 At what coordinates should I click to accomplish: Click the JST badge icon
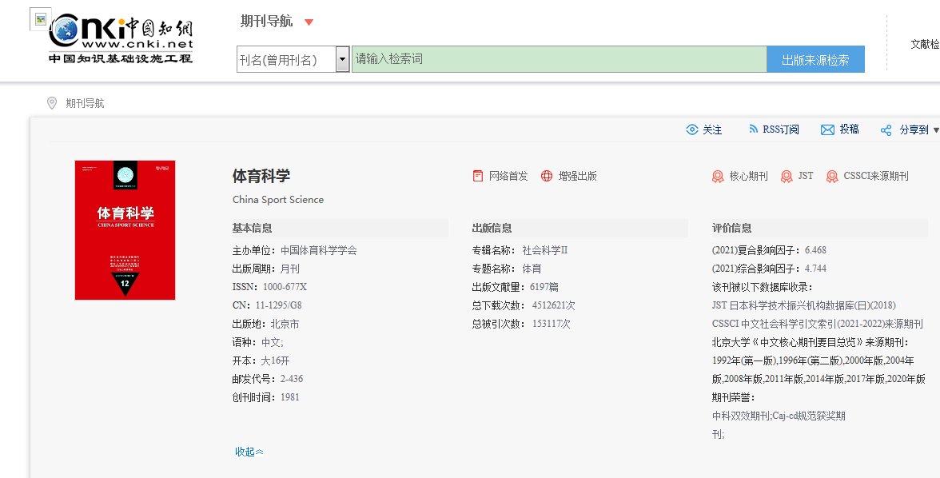tap(787, 177)
